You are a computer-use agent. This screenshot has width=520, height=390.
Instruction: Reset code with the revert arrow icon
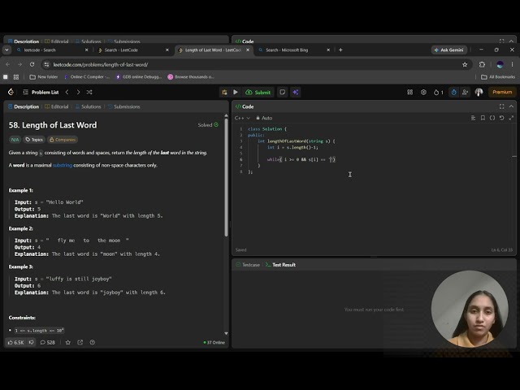pyautogui.click(x=502, y=118)
